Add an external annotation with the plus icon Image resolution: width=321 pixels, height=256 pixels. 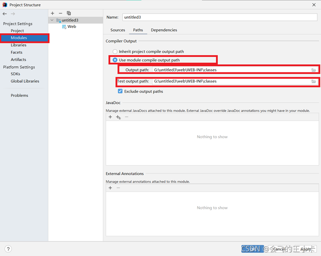110,188
